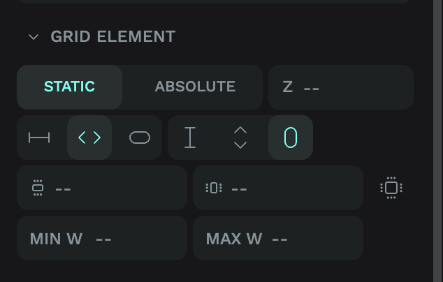Select hug contents width icon
Image resolution: width=443 pixels, height=282 pixels.
89,138
